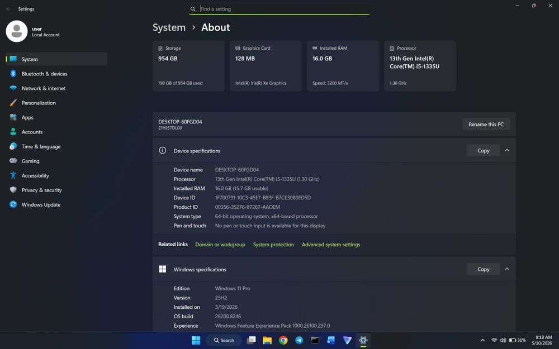Open Task View on the taskbar
Viewport: 559px width, 349px height.
(x=252, y=341)
